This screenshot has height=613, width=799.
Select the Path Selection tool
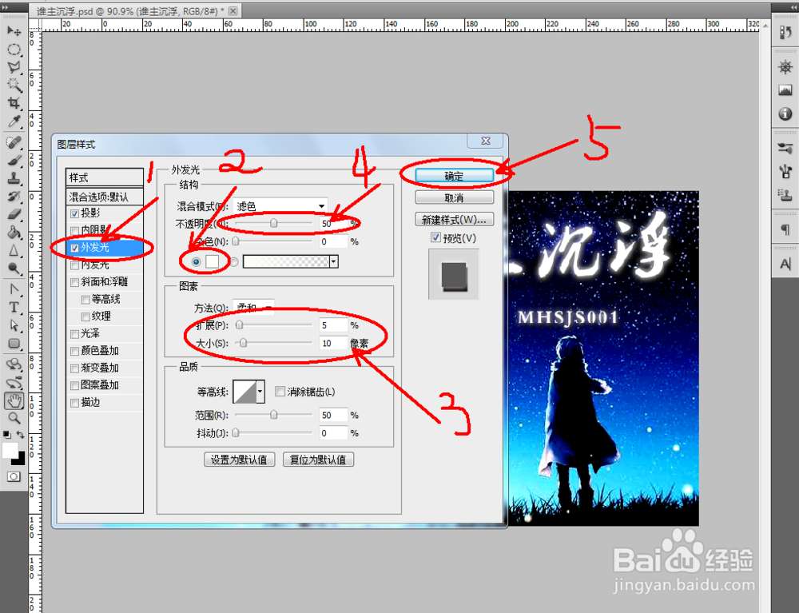pyautogui.click(x=14, y=325)
